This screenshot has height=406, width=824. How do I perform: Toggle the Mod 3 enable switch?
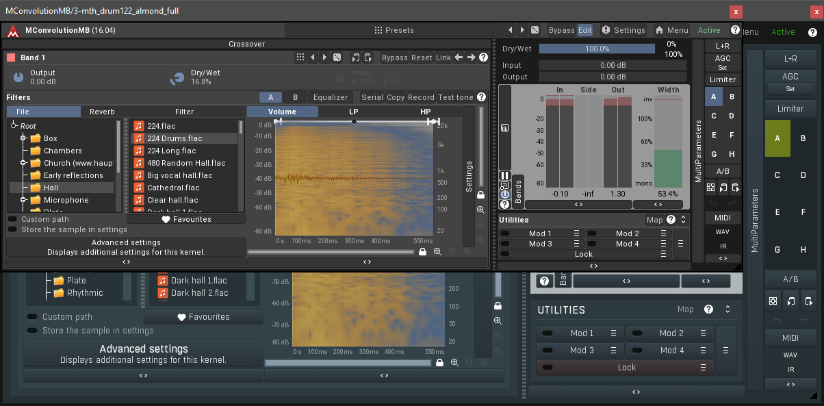(505, 244)
